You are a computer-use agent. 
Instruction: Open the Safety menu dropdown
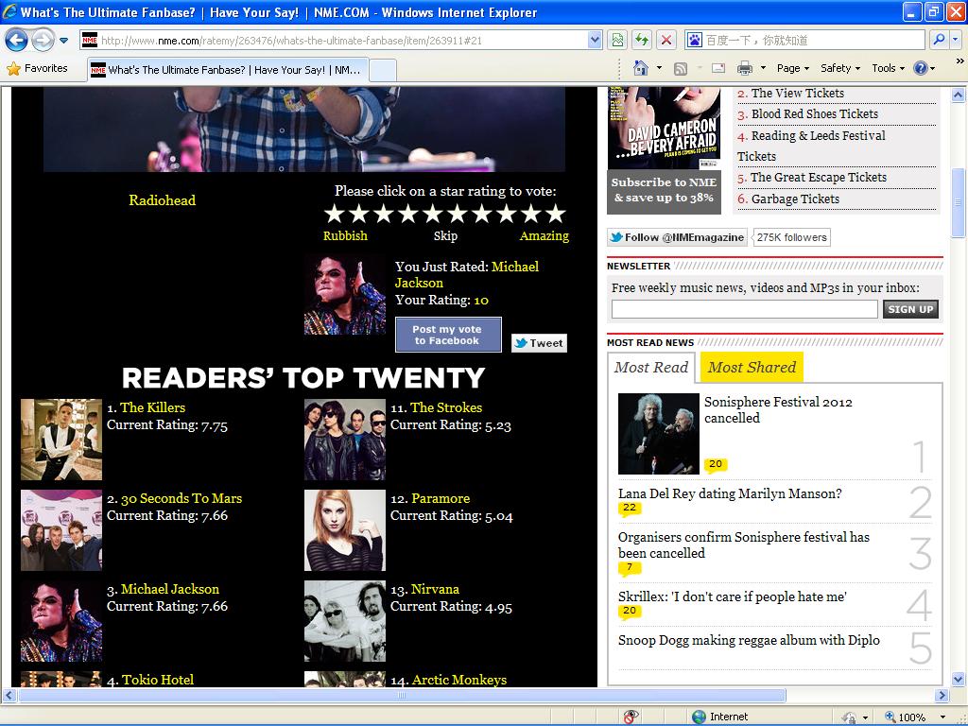click(840, 68)
